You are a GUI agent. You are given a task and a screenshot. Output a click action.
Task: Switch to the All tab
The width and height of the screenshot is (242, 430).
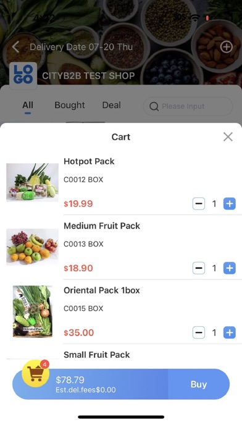28,105
